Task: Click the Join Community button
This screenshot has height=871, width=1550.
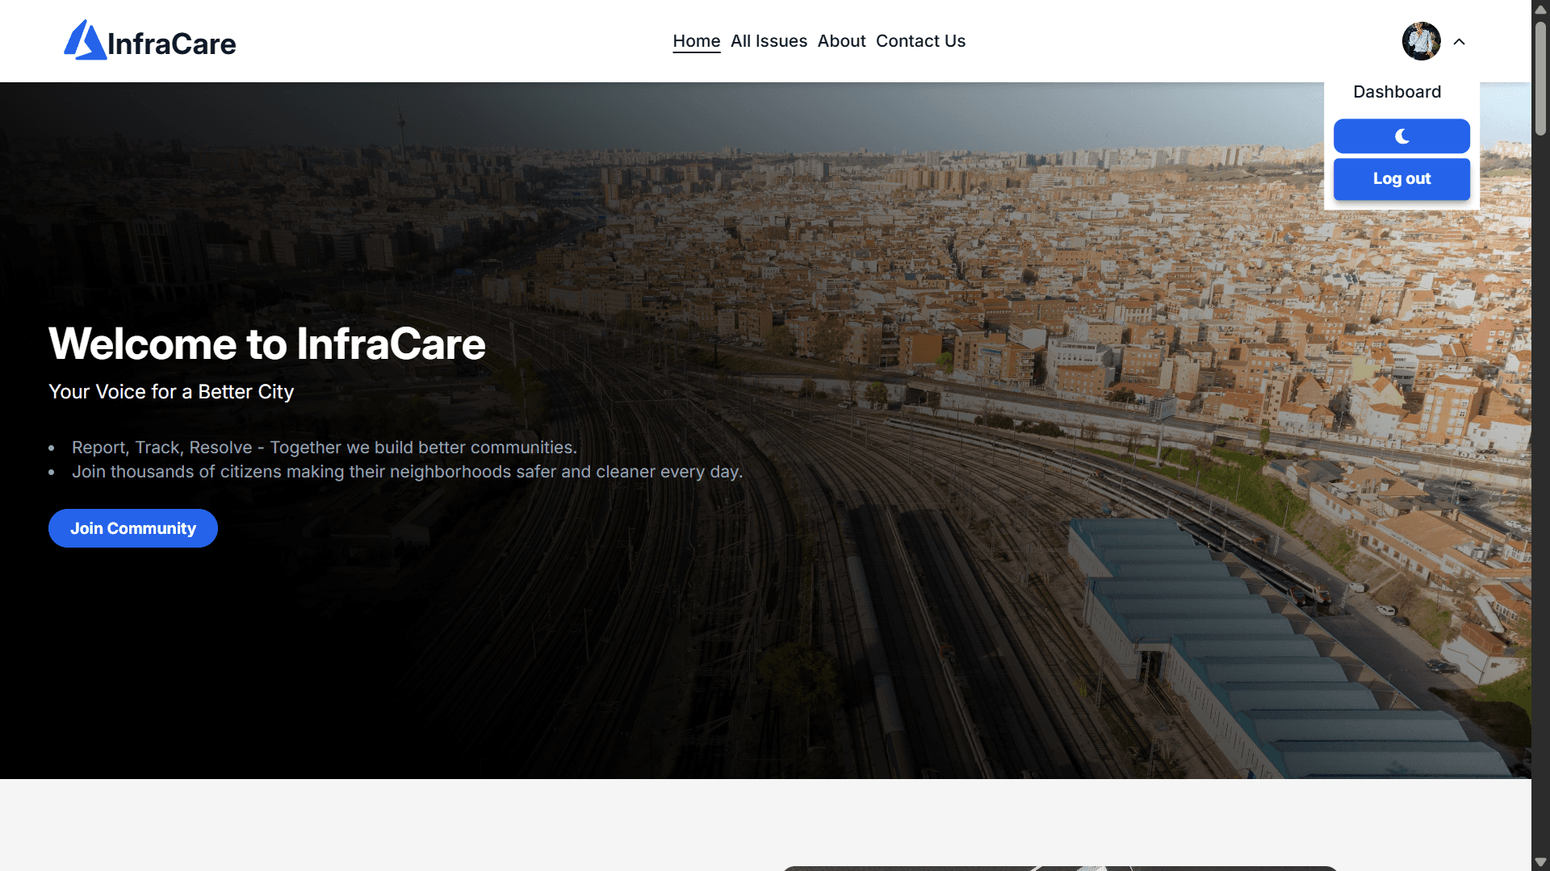Action: 133,528
